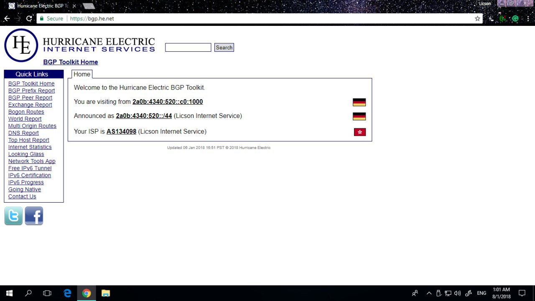Open Task View on the taskbar
This screenshot has height=301, width=535.
click(x=47, y=293)
